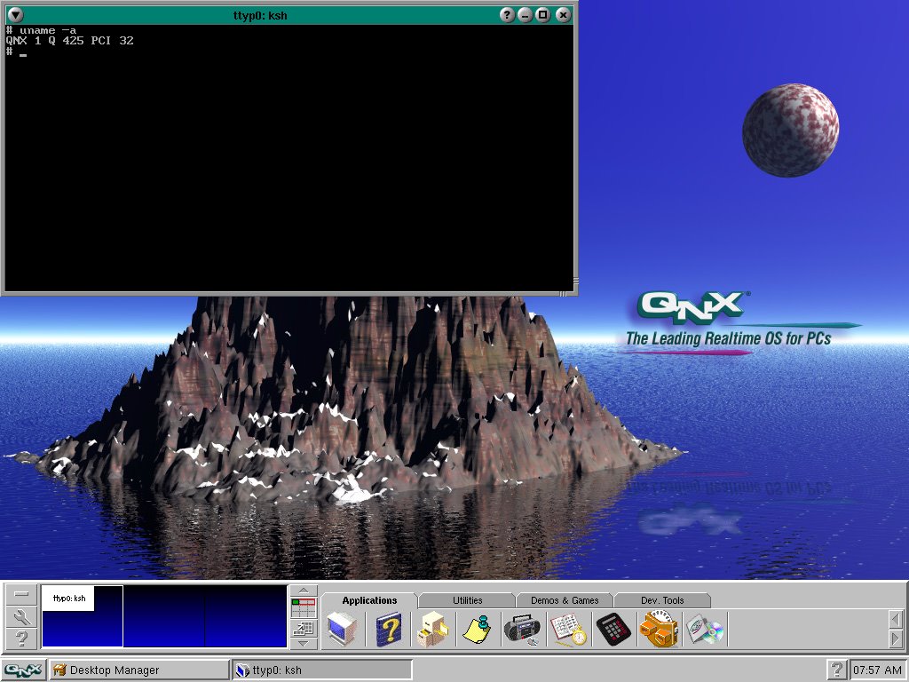The width and height of the screenshot is (909, 682).
Task: Click the wrench settings button on the panel
Action: (22, 616)
